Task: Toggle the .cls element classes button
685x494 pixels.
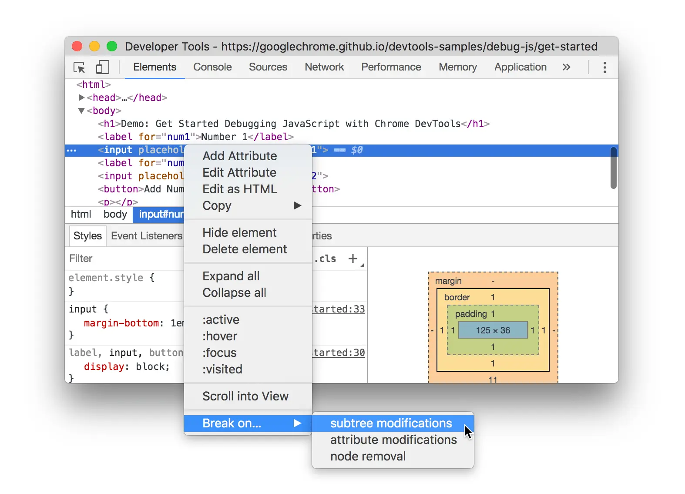Action: point(326,259)
